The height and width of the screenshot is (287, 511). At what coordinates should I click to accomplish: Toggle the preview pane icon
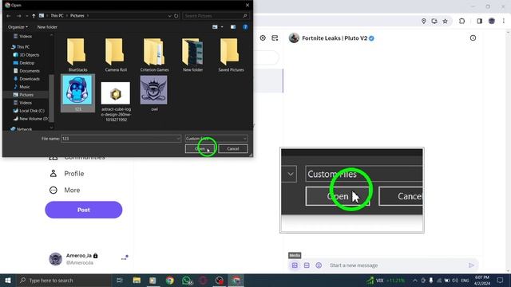click(233, 27)
